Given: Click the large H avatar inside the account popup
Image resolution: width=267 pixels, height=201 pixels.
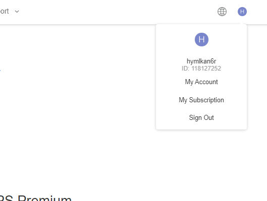Looking at the screenshot, I should pyautogui.click(x=201, y=39).
